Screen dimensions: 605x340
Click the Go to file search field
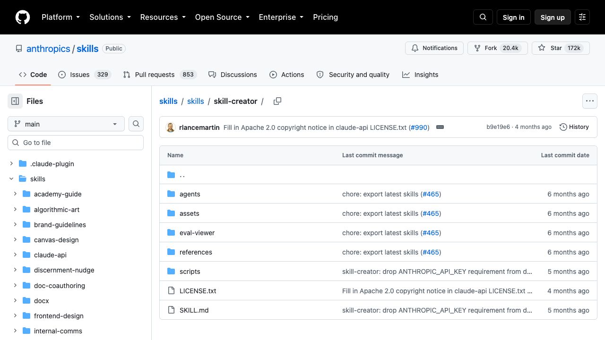pos(76,143)
